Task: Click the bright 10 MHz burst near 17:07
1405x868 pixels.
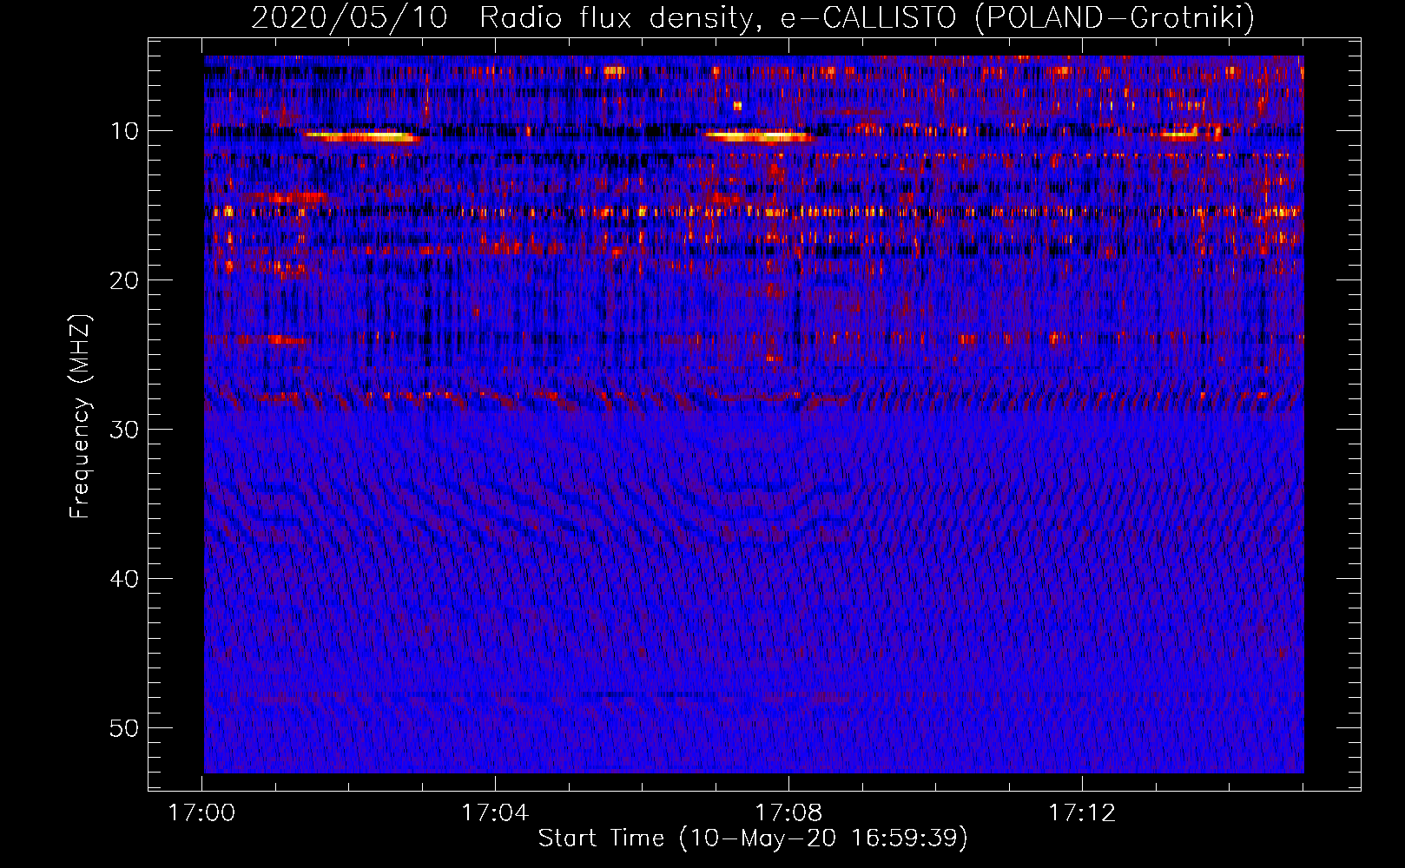Action: [760, 136]
